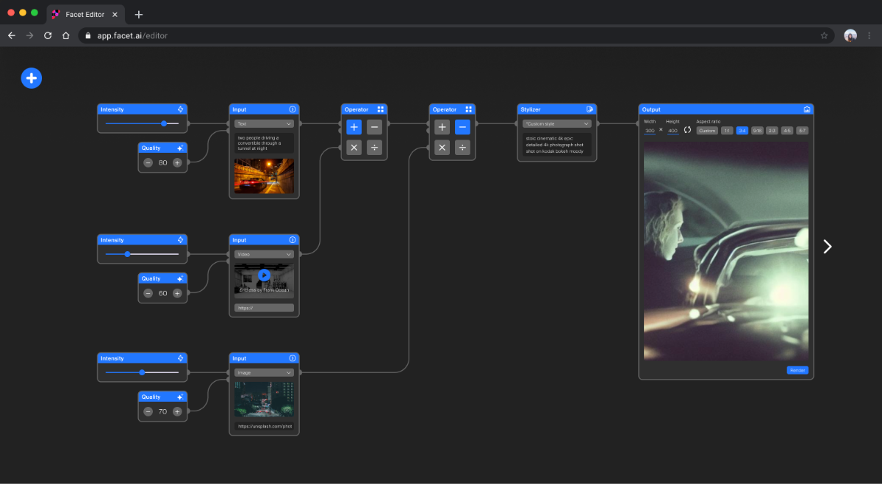The image size is (882, 484).
Task: Open a new browser tab
Action: [x=139, y=15]
